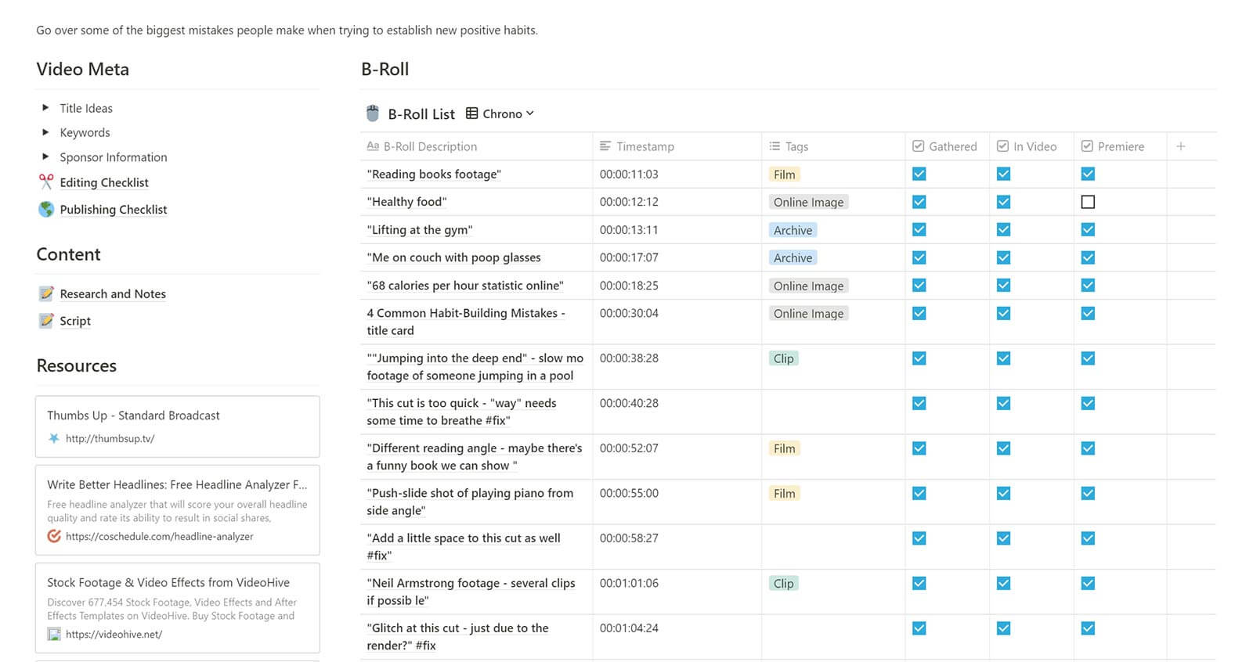Uncheck Premiere for Push-slide piano shot row
Viewport: 1253px width, 662px height.
pyautogui.click(x=1088, y=493)
